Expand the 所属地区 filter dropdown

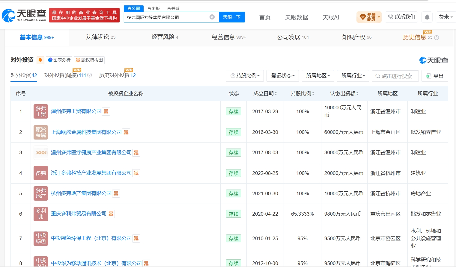tap(318, 76)
